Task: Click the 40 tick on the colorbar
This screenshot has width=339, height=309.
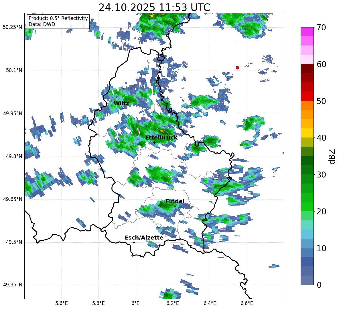Action: pos(321,138)
